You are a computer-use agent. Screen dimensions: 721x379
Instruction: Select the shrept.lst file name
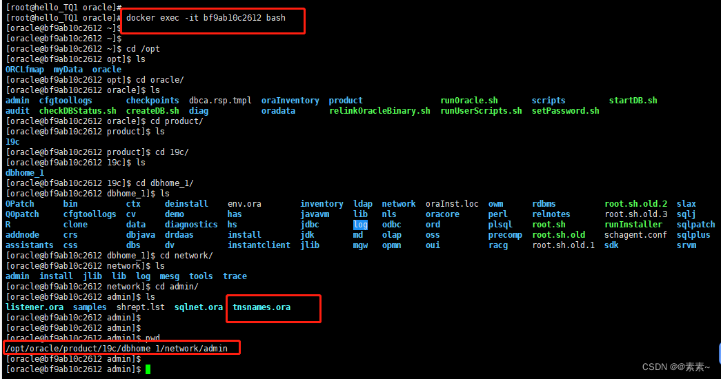pos(141,307)
